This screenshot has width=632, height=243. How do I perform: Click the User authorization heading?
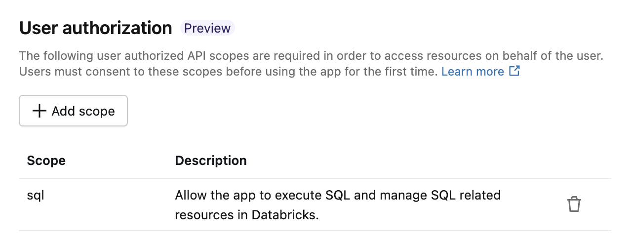tap(95, 28)
